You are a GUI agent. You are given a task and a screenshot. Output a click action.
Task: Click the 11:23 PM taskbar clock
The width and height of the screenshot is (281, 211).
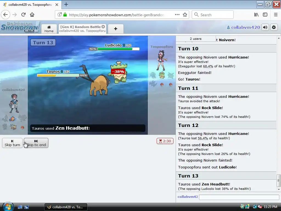pos(270,207)
